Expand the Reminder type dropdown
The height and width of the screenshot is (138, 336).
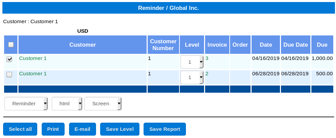point(26,104)
